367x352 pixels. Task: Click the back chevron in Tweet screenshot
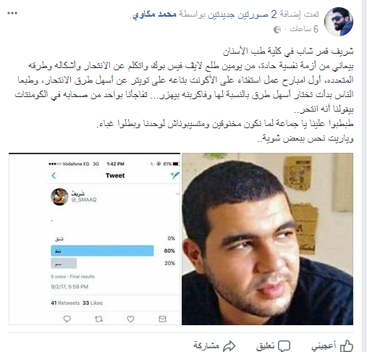pyautogui.click(x=54, y=175)
